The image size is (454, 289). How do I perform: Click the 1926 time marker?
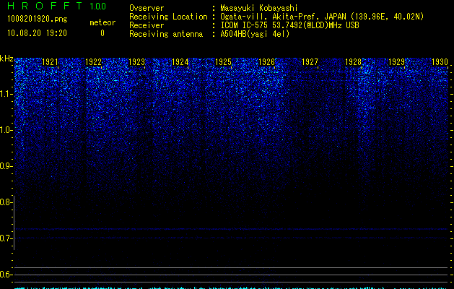(x=266, y=62)
